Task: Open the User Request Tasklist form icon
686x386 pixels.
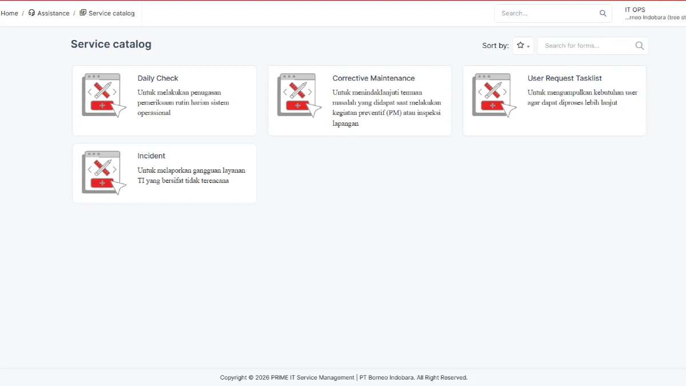Action: click(x=494, y=95)
